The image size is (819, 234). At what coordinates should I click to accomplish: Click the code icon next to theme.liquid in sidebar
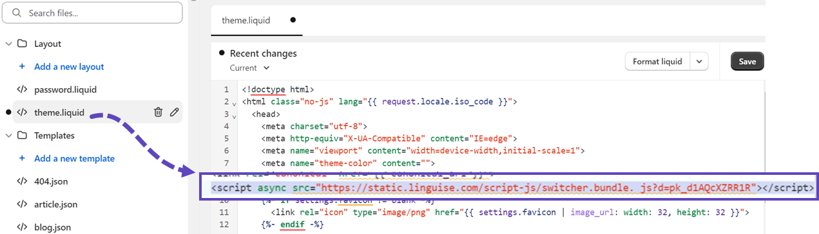click(x=22, y=113)
